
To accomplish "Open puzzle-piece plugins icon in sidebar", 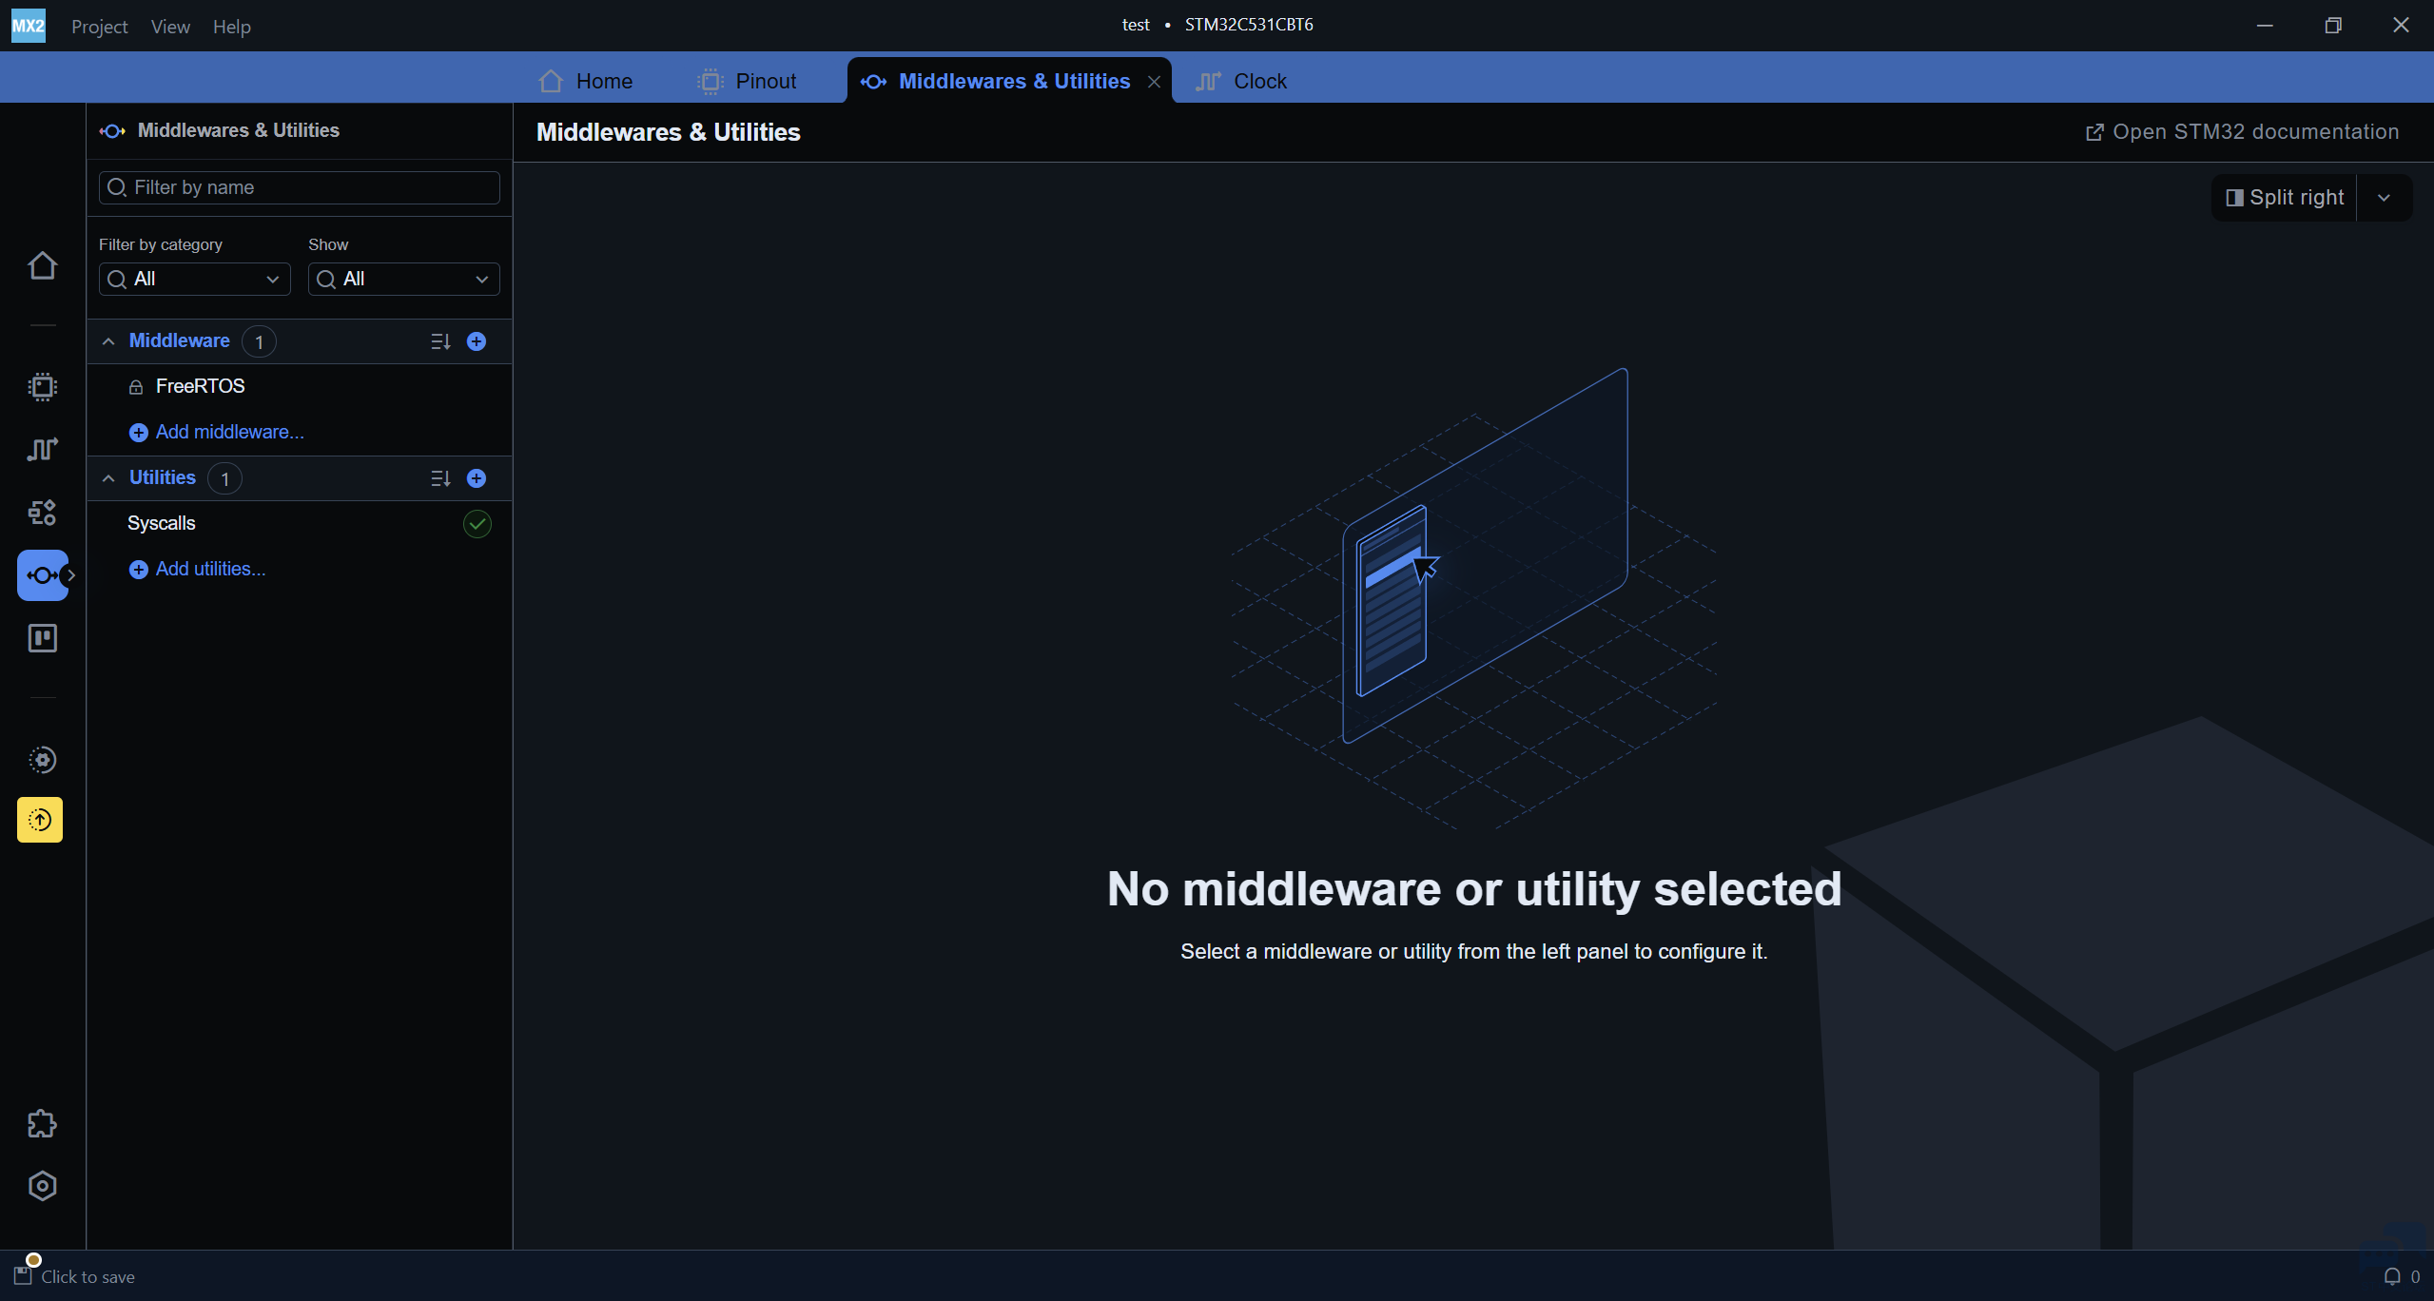I will (x=42, y=1124).
